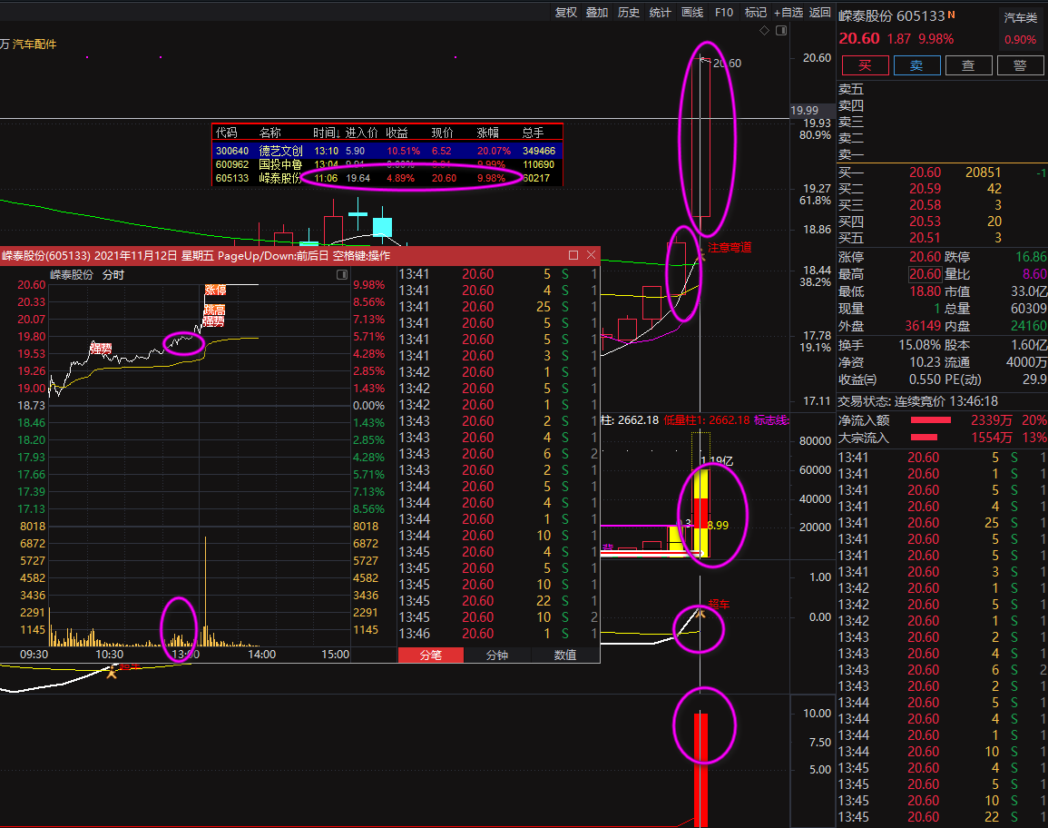Click the 卖一 order book row
The width and height of the screenshot is (1048, 828).
942,154
